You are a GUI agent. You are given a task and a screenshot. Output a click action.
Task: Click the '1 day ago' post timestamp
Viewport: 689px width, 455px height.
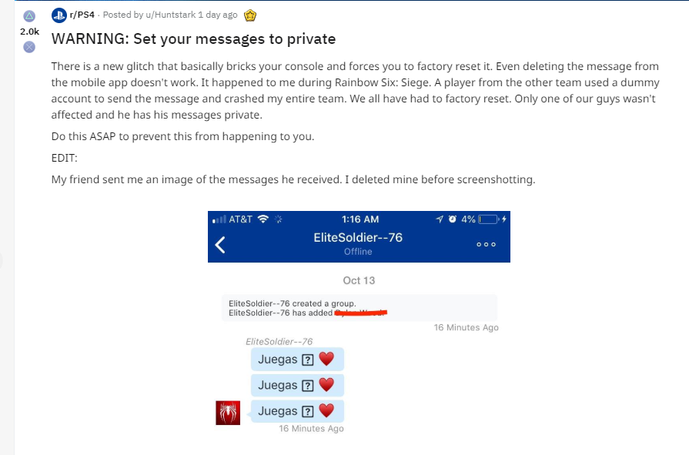click(x=217, y=15)
